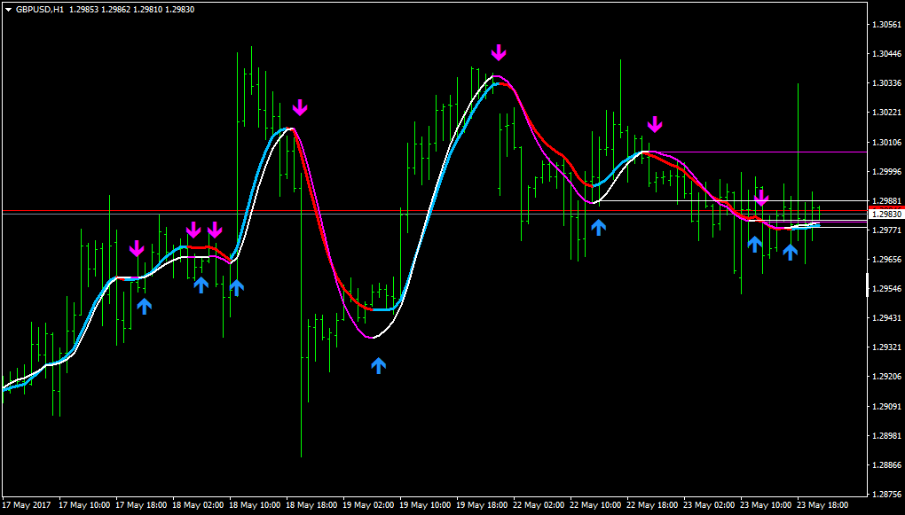This screenshot has width=905, height=515.
Task: Click the 18 May 10:00 time label
Action: click(255, 504)
